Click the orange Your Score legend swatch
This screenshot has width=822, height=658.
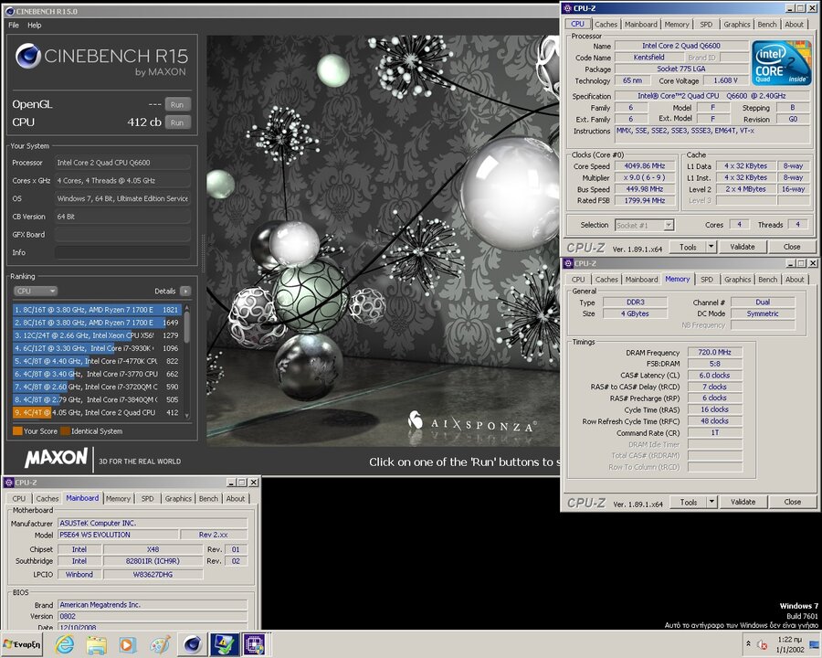pyautogui.click(x=17, y=430)
